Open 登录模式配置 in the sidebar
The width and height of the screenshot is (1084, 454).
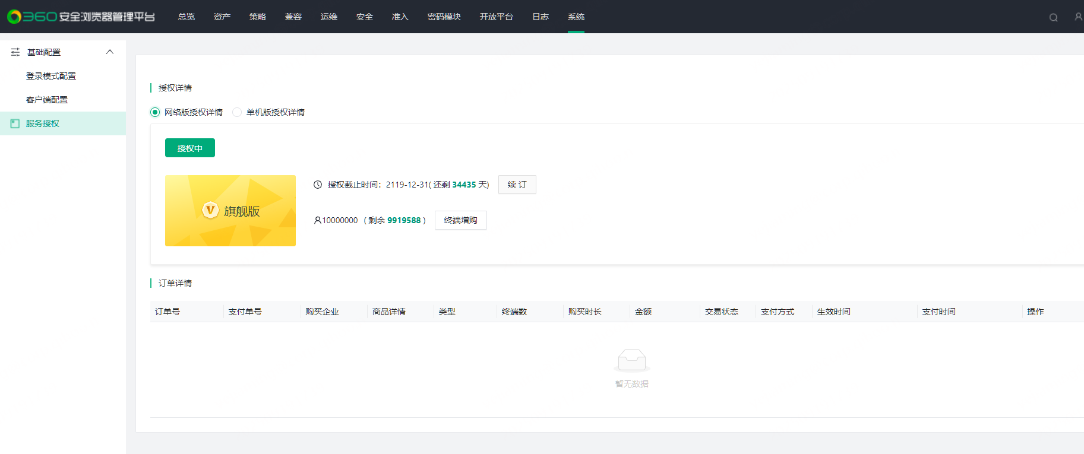click(51, 76)
